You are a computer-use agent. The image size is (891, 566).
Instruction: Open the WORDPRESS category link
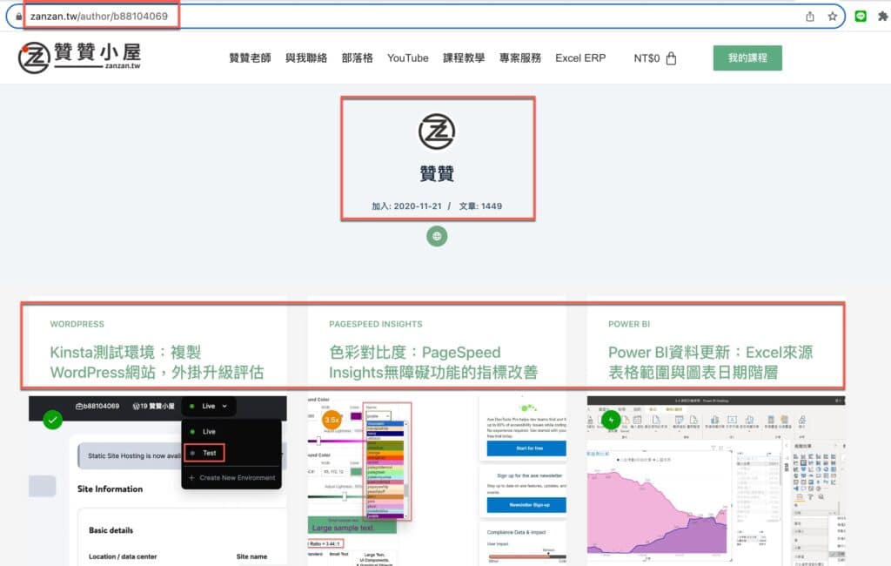coord(77,324)
